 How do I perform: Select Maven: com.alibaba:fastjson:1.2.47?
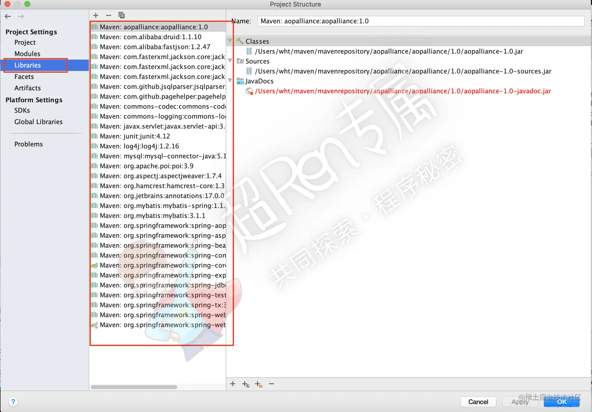[x=158, y=47]
